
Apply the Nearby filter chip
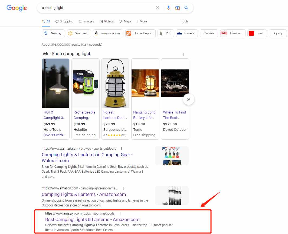pyautogui.click(x=53, y=33)
